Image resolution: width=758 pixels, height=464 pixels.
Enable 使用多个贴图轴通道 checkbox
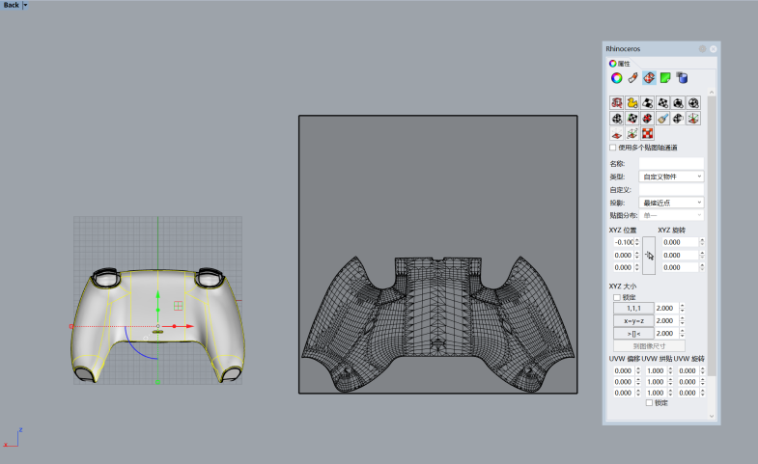pos(613,148)
